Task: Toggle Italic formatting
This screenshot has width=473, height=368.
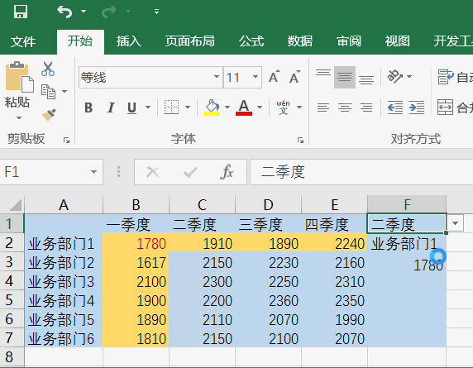Action: coord(111,108)
